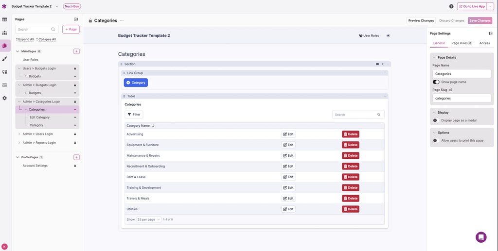This screenshot has width=498, height=251.
Task: Open the 25 per page dropdown
Action: [149, 219]
